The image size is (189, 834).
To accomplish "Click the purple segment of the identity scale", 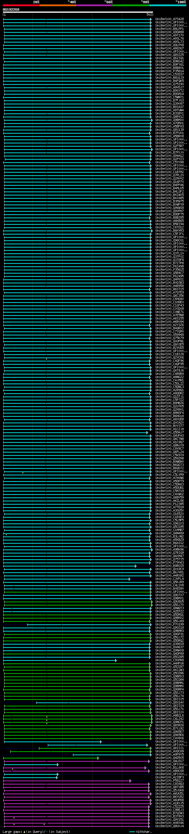I will [x=95, y=5].
